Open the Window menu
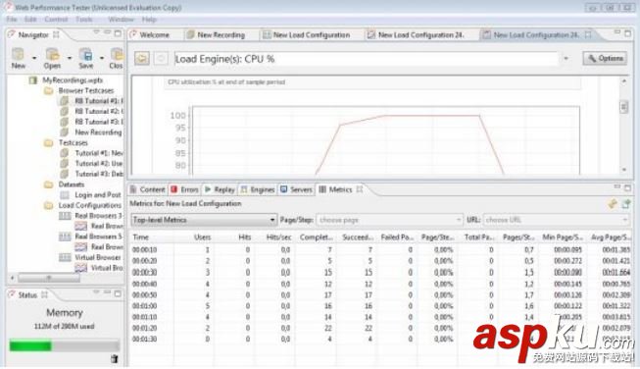This screenshot has height=369, width=640. tap(121, 20)
